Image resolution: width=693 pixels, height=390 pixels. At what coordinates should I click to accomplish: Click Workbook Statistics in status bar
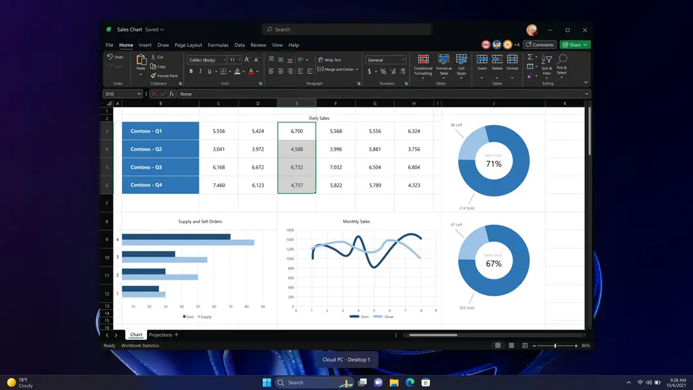pyautogui.click(x=140, y=345)
